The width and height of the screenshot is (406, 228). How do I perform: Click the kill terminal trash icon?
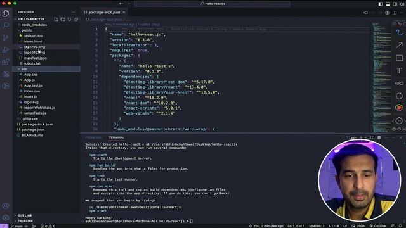pyautogui.click(x=379, y=137)
